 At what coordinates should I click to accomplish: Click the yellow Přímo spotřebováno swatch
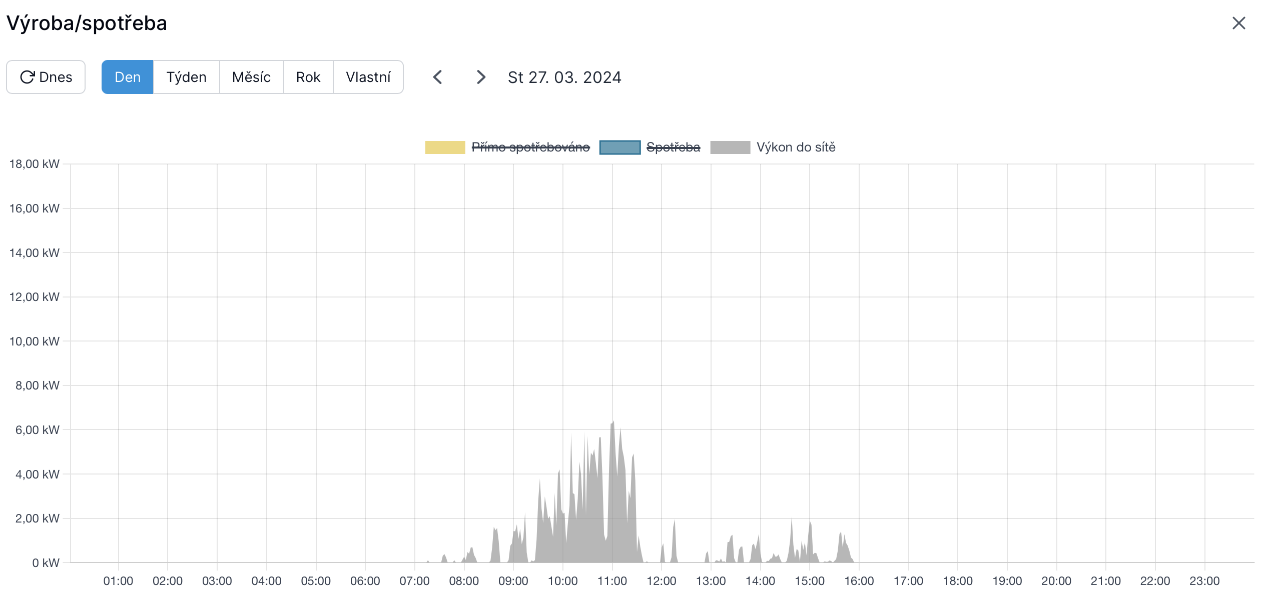click(x=445, y=147)
